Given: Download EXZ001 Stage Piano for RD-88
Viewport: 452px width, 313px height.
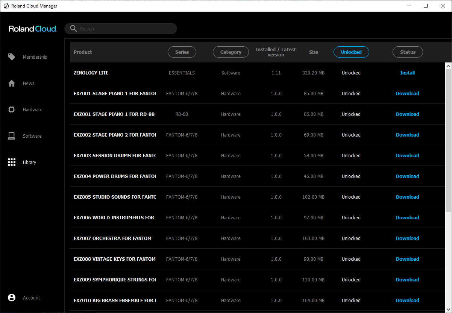Looking at the screenshot, I should tap(407, 114).
